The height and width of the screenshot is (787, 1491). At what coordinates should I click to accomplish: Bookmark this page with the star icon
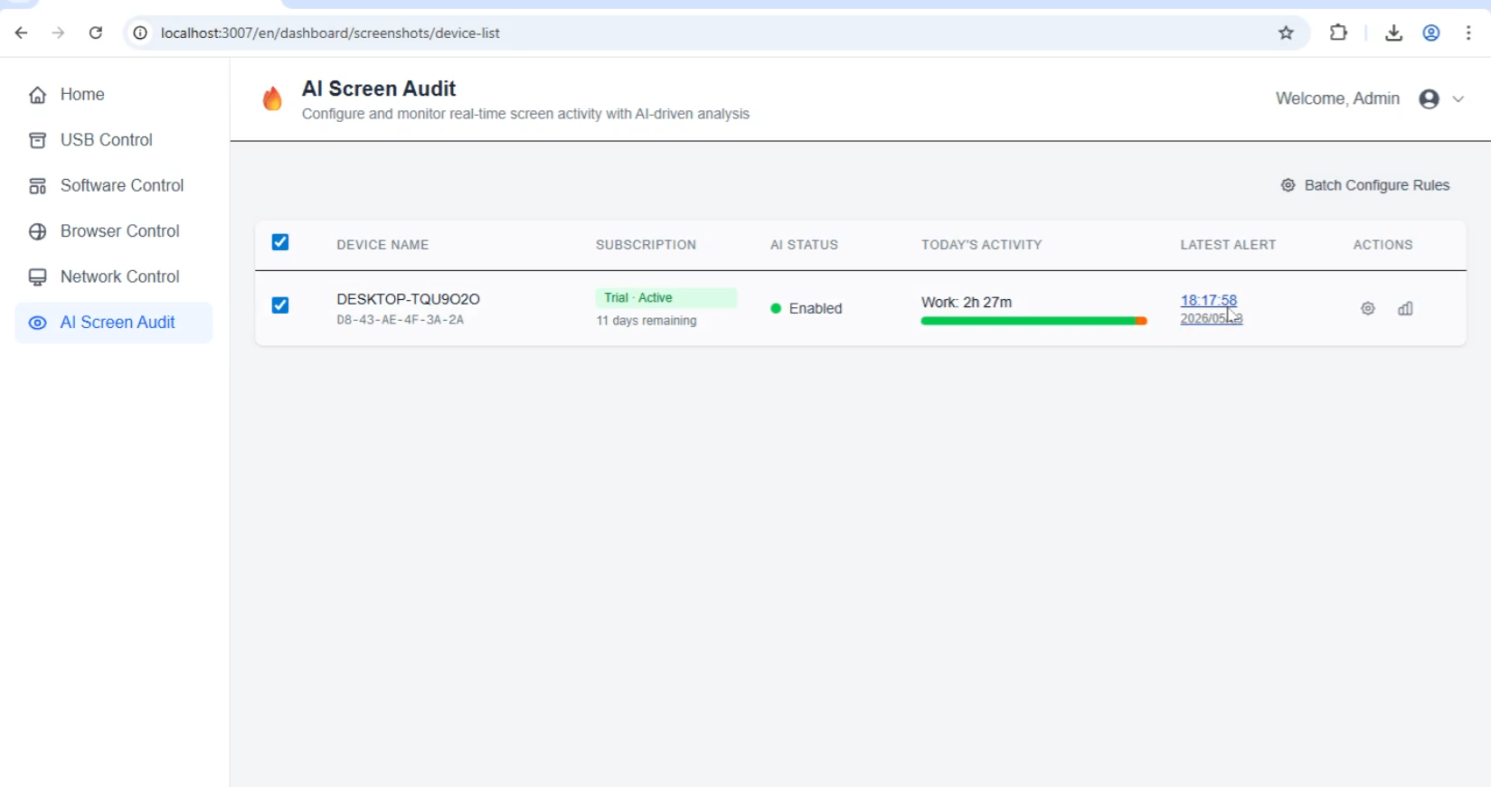click(1286, 33)
